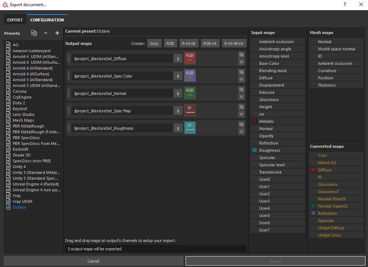This screenshot has height=267, width=368.
Task: Click Metallic input map entry
Action: tap(278, 121)
